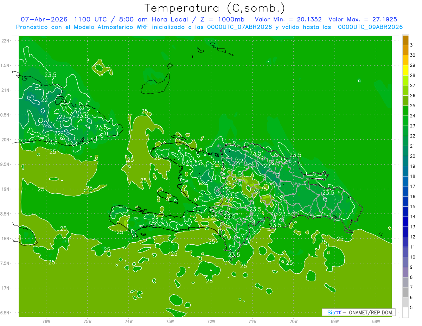Click the 17N latitude axis label

6,288
